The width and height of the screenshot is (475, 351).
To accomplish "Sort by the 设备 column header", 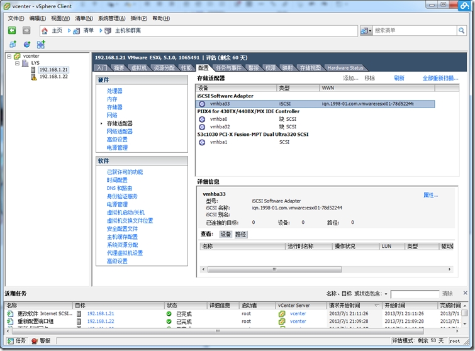I will point(237,88).
